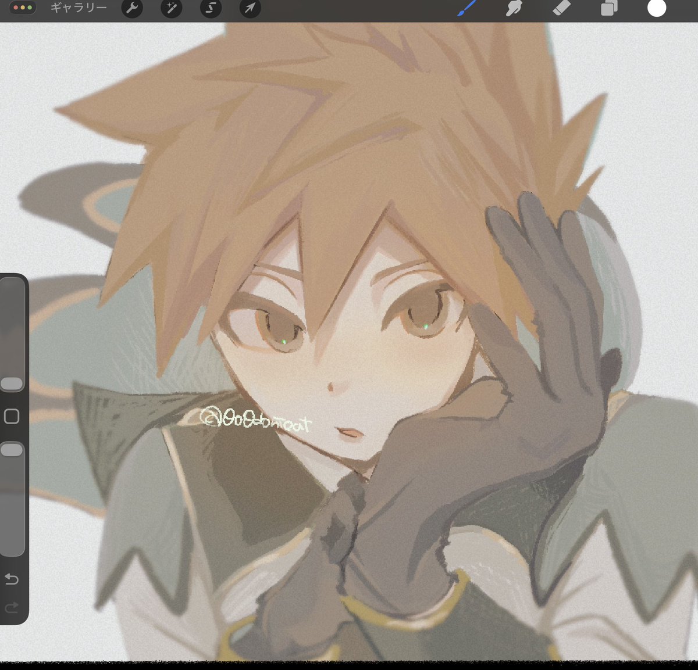698x670 pixels.
Task: Select the Eraser tool
Action: pos(562,8)
